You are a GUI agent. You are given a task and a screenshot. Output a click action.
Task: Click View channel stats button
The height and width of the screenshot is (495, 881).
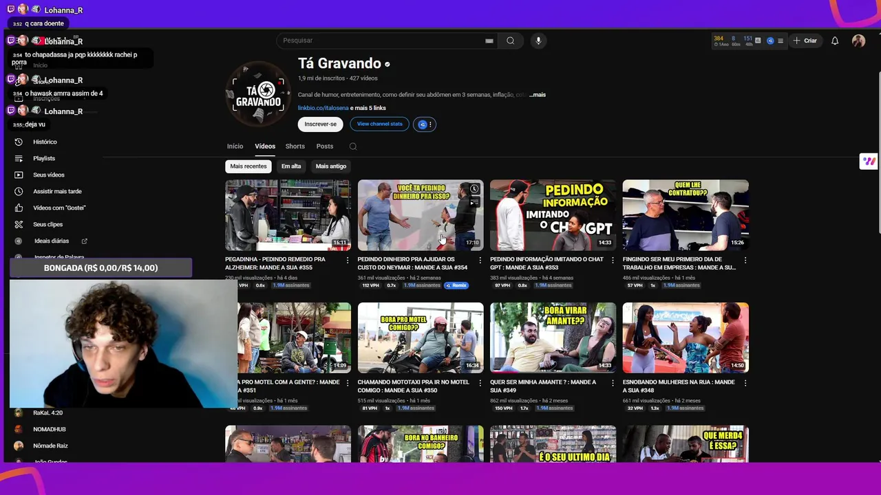[379, 124]
